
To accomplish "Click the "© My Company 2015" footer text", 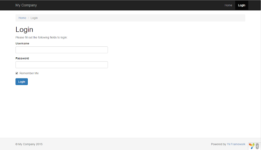I will 29,144.
